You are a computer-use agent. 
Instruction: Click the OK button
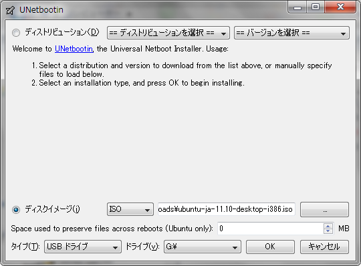point(270,247)
